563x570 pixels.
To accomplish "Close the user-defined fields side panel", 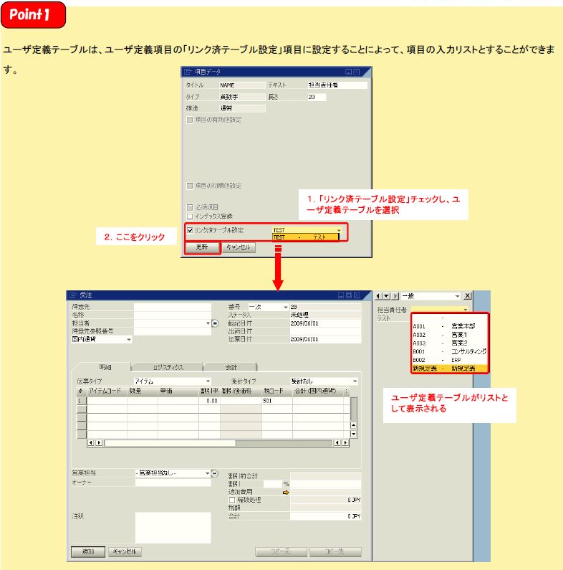I will pyautogui.click(x=468, y=296).
